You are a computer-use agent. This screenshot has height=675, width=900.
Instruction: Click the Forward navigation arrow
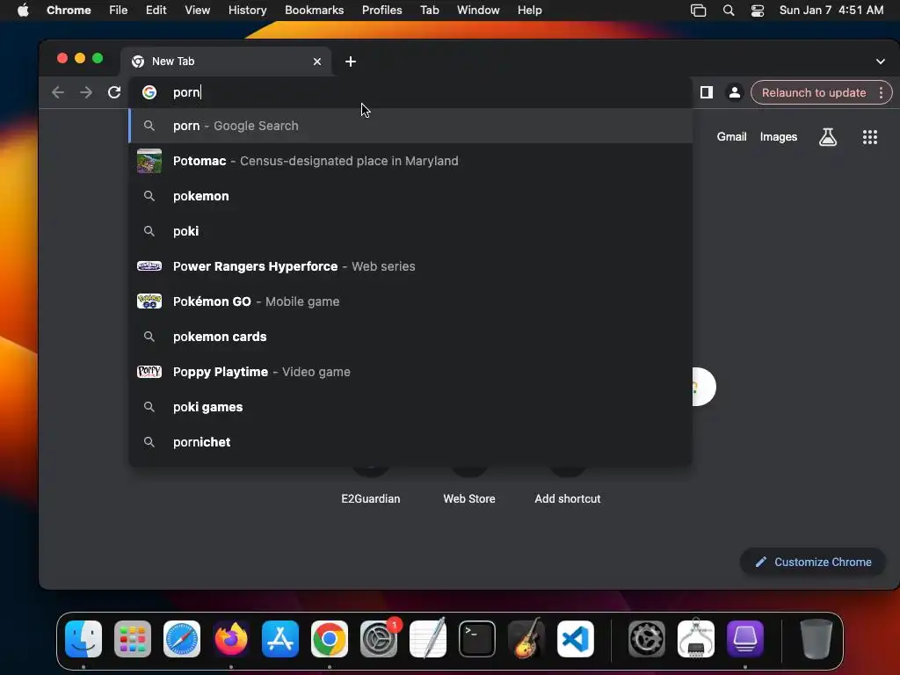[86, 92]
